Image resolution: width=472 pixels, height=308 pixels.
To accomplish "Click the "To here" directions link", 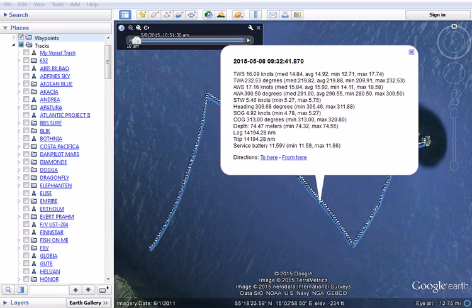I will [269, 157].
